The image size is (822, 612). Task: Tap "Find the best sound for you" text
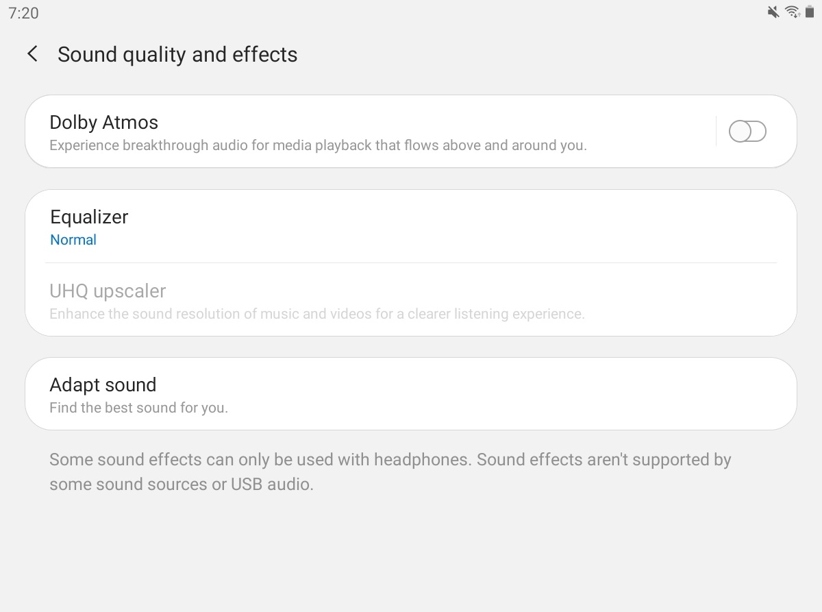point(138,408)
